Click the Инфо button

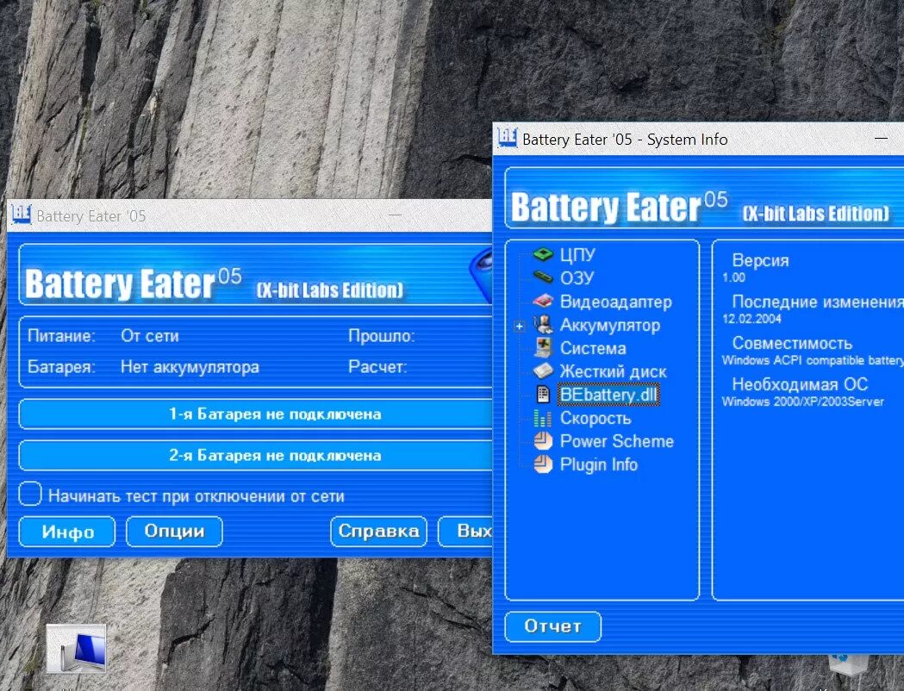(x=67, y=532)
